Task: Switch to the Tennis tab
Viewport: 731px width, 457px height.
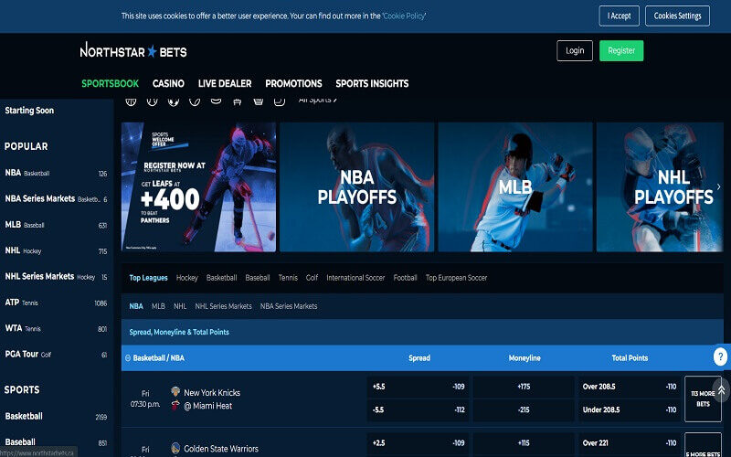Action: [288, 278]
